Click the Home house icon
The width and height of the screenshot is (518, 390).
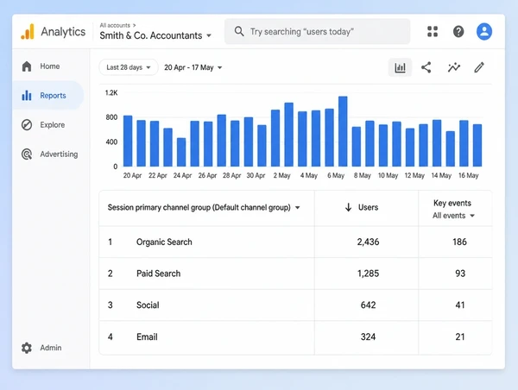click(27, 66)
